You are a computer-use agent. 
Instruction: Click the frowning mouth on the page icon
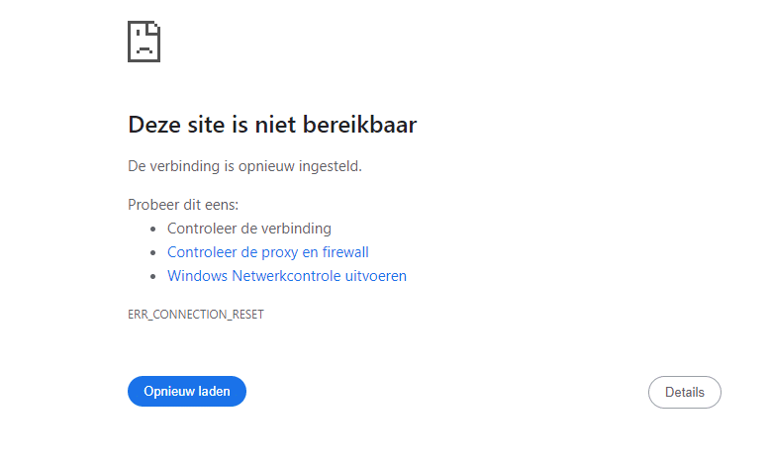tap(144, 49)
